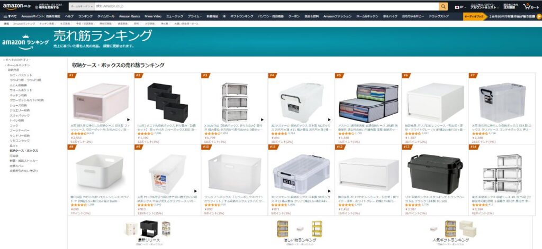The width and height of the screenshot is (542, 249).
Task: Open 'ほしい物ランキング' link
Action: pyautogui.click(x=300, y=239)
